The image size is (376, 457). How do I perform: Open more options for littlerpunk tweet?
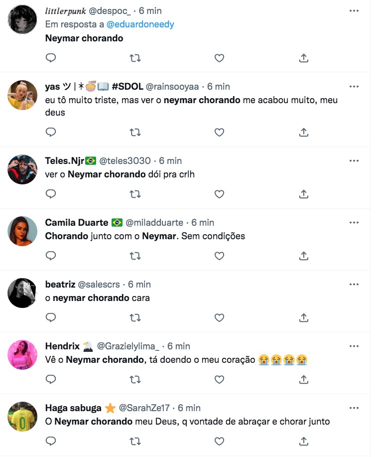(354, 11)
